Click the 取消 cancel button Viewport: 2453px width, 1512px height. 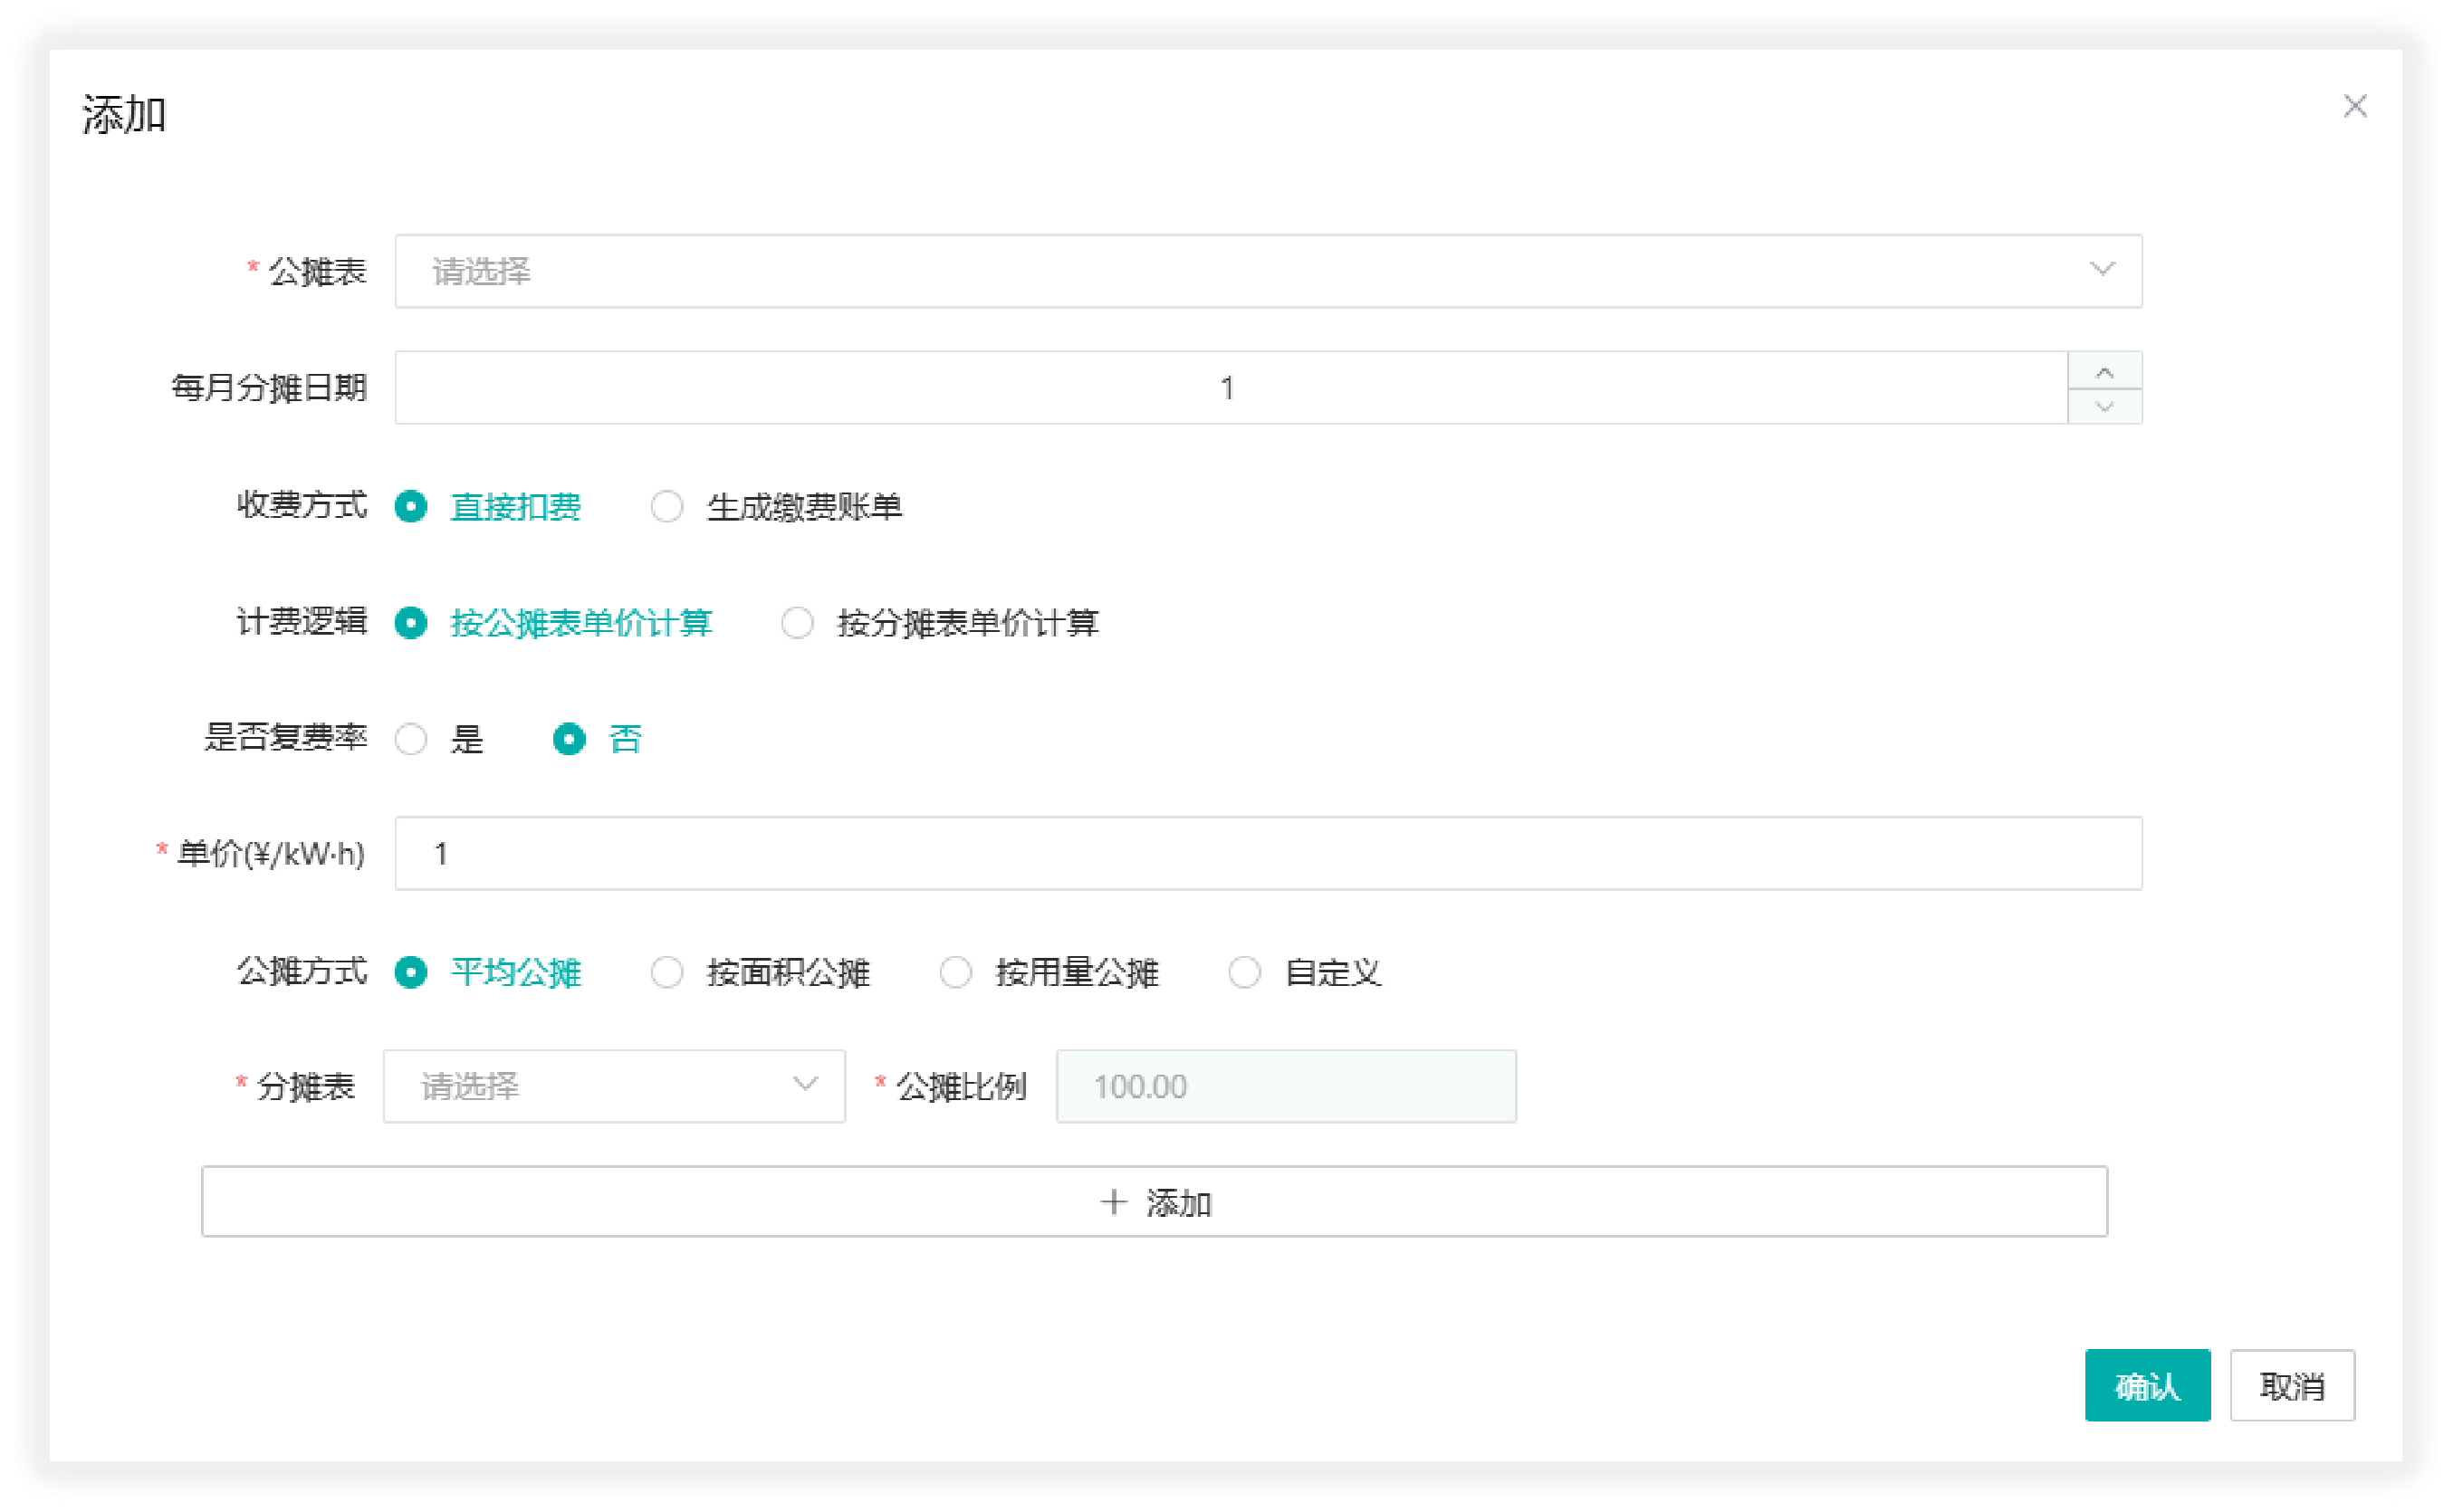tap(2293, 1386)
